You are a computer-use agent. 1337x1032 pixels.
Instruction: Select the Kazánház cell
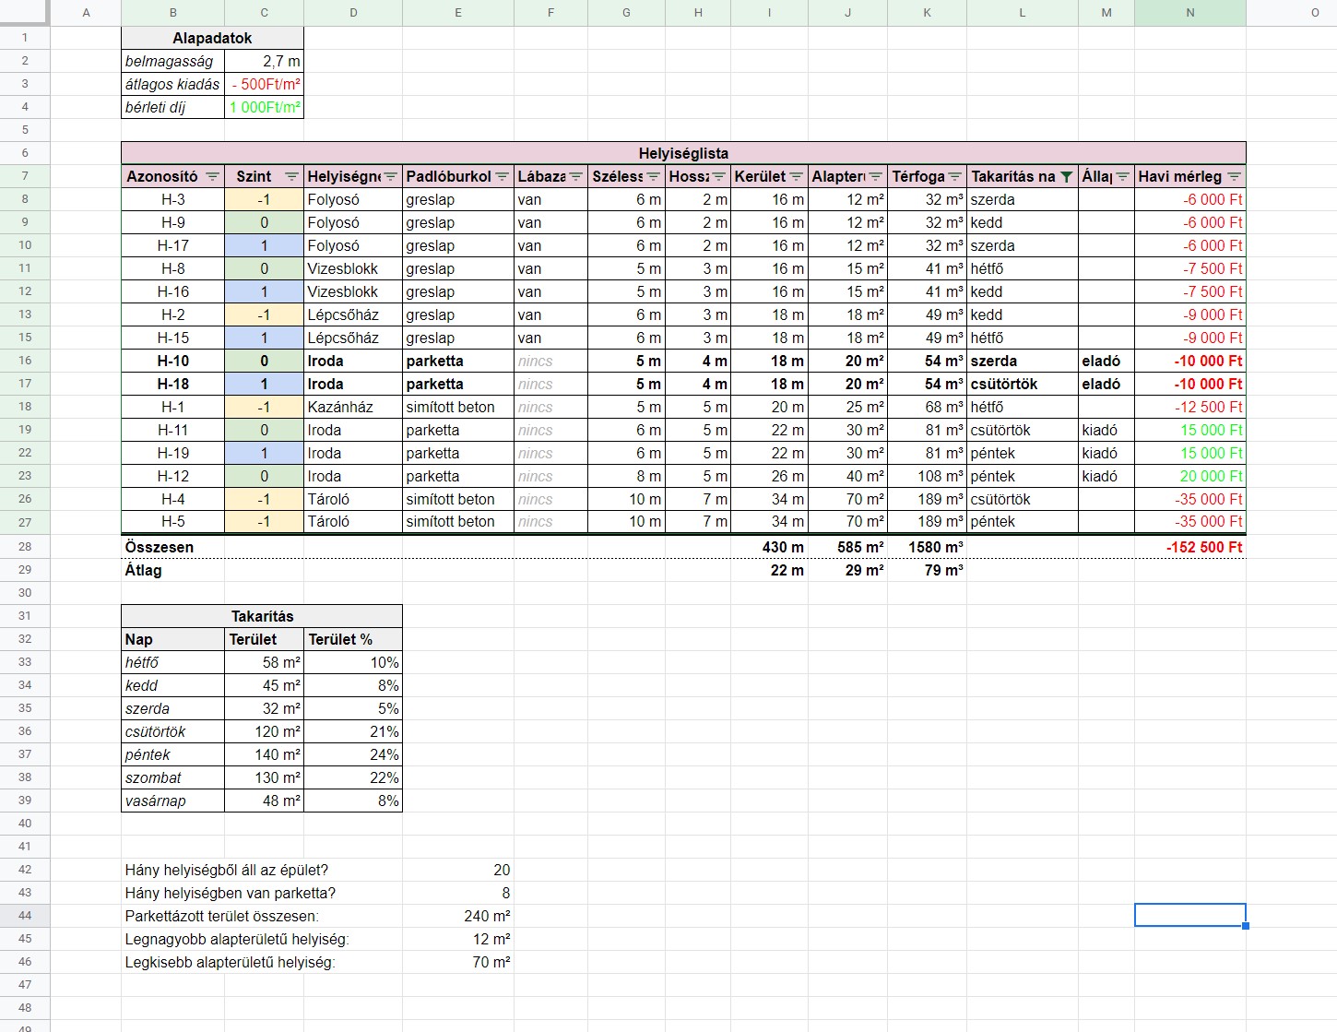353,407
